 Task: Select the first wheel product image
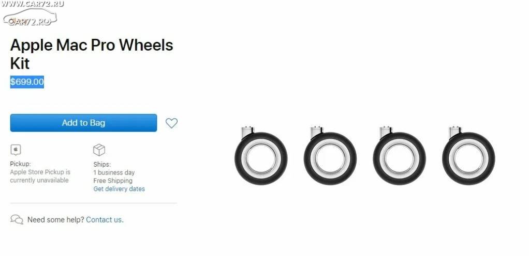point(261,156)
